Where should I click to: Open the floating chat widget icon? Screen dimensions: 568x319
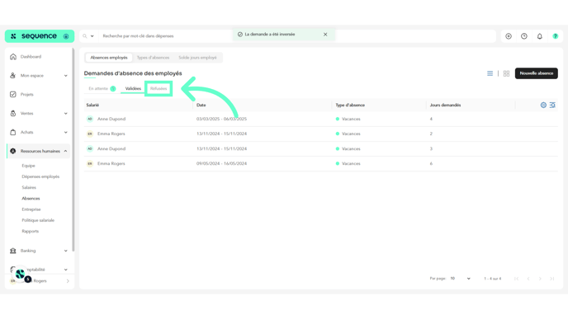(21, 274)
